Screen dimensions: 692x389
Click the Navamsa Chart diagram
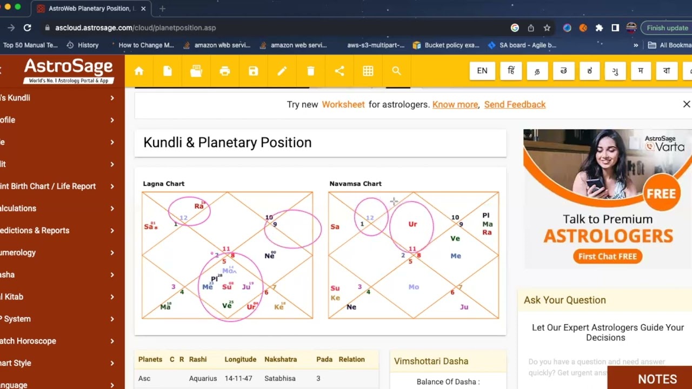[x=414, y=255]
